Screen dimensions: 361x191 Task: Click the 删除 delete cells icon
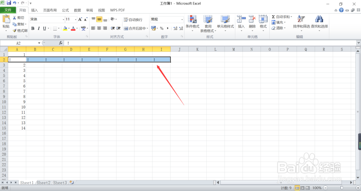pos(252,19)
